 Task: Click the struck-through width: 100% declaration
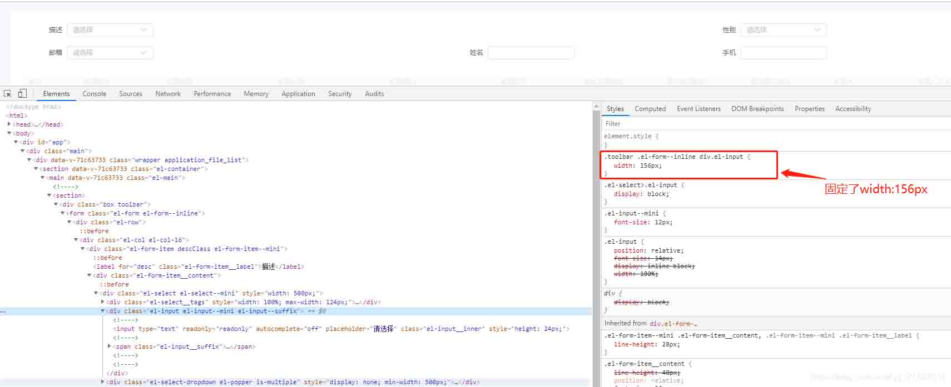(636, 274)
